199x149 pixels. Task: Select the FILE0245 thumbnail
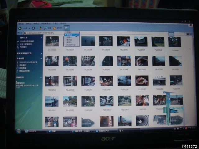click(x=70, y=61)
